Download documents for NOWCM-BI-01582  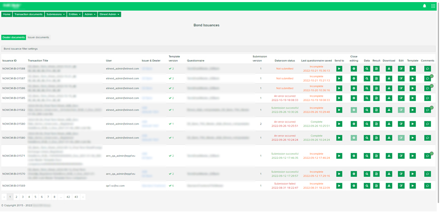[389, 110]
